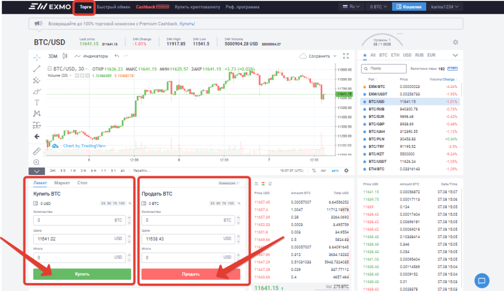Expand the Volume (20) indicator options
This screenshot has height=291, width=504.
70,76
